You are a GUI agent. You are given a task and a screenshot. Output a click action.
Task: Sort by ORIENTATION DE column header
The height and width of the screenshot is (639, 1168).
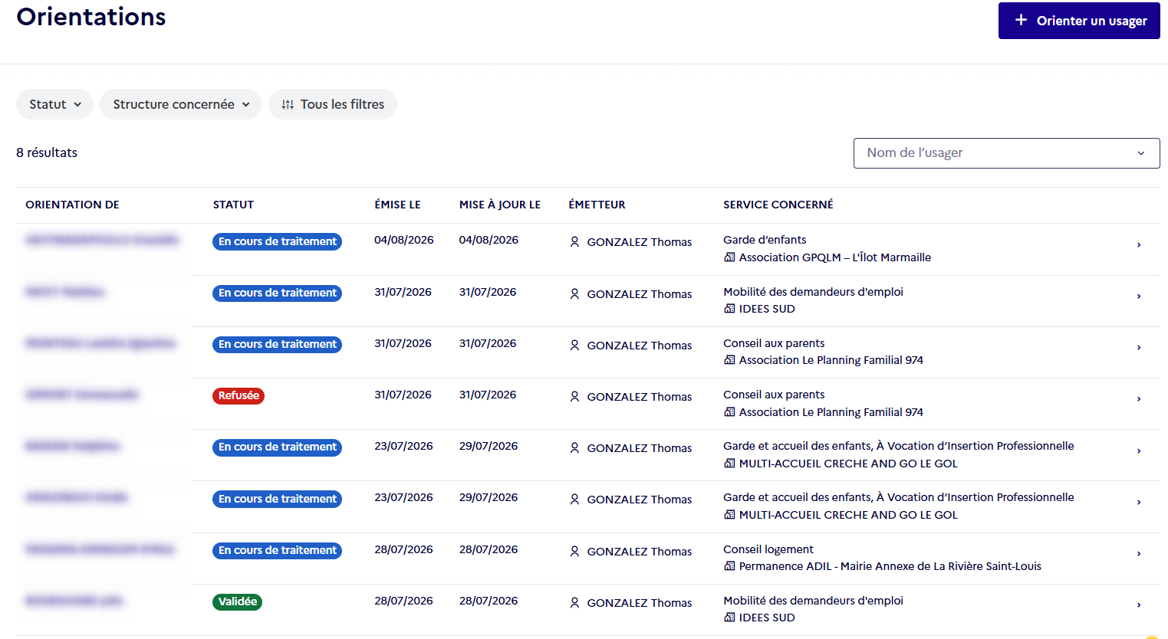point(72,205)
